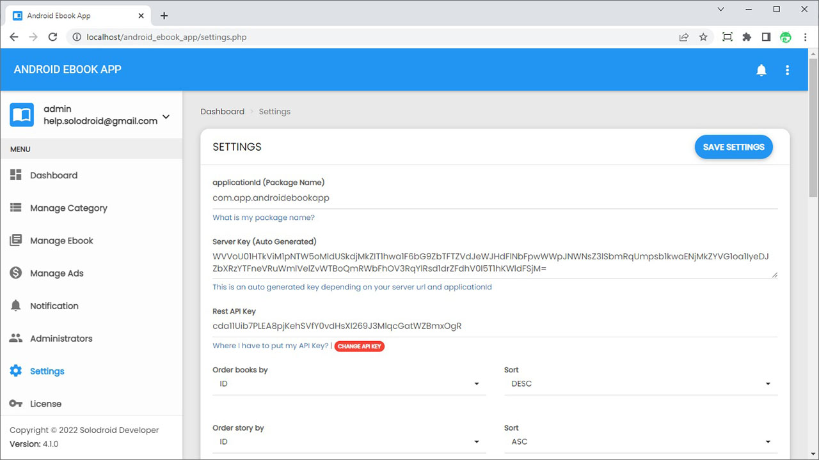Screen dimensions: 819x460
Task: Click the notification bell icon in header
Action: tap(761, 70)
